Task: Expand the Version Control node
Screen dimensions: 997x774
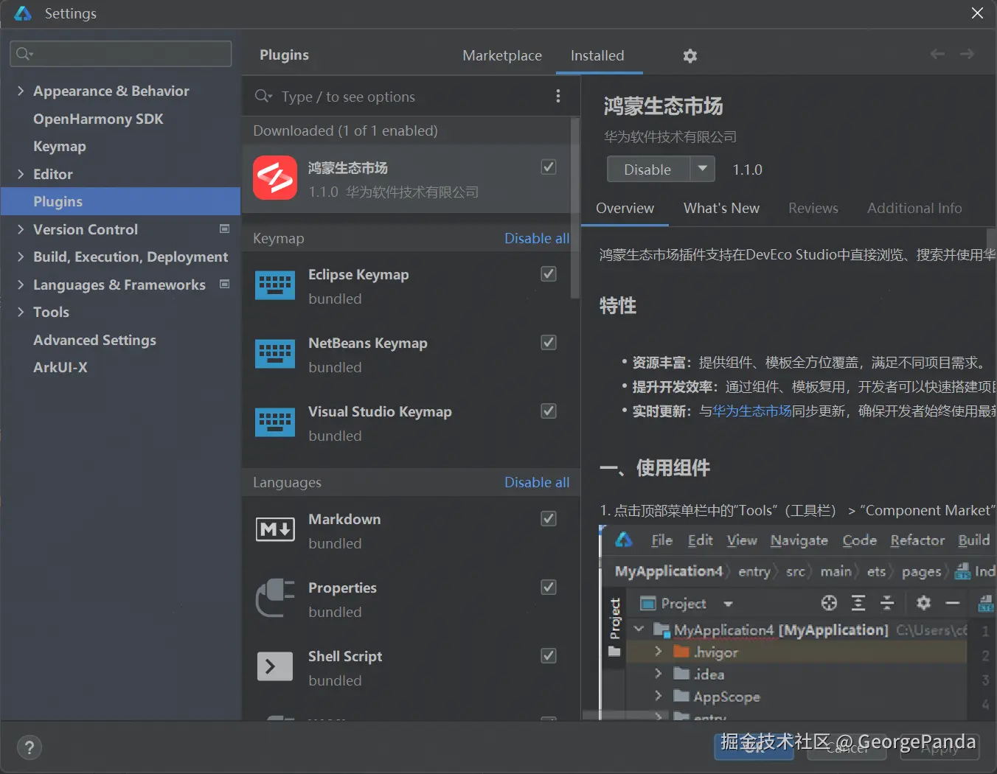Action: [21, 229]
